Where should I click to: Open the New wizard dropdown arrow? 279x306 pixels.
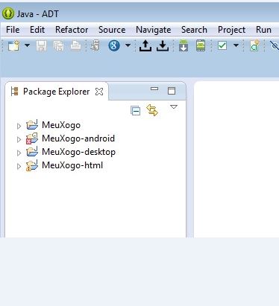(28, 45)
